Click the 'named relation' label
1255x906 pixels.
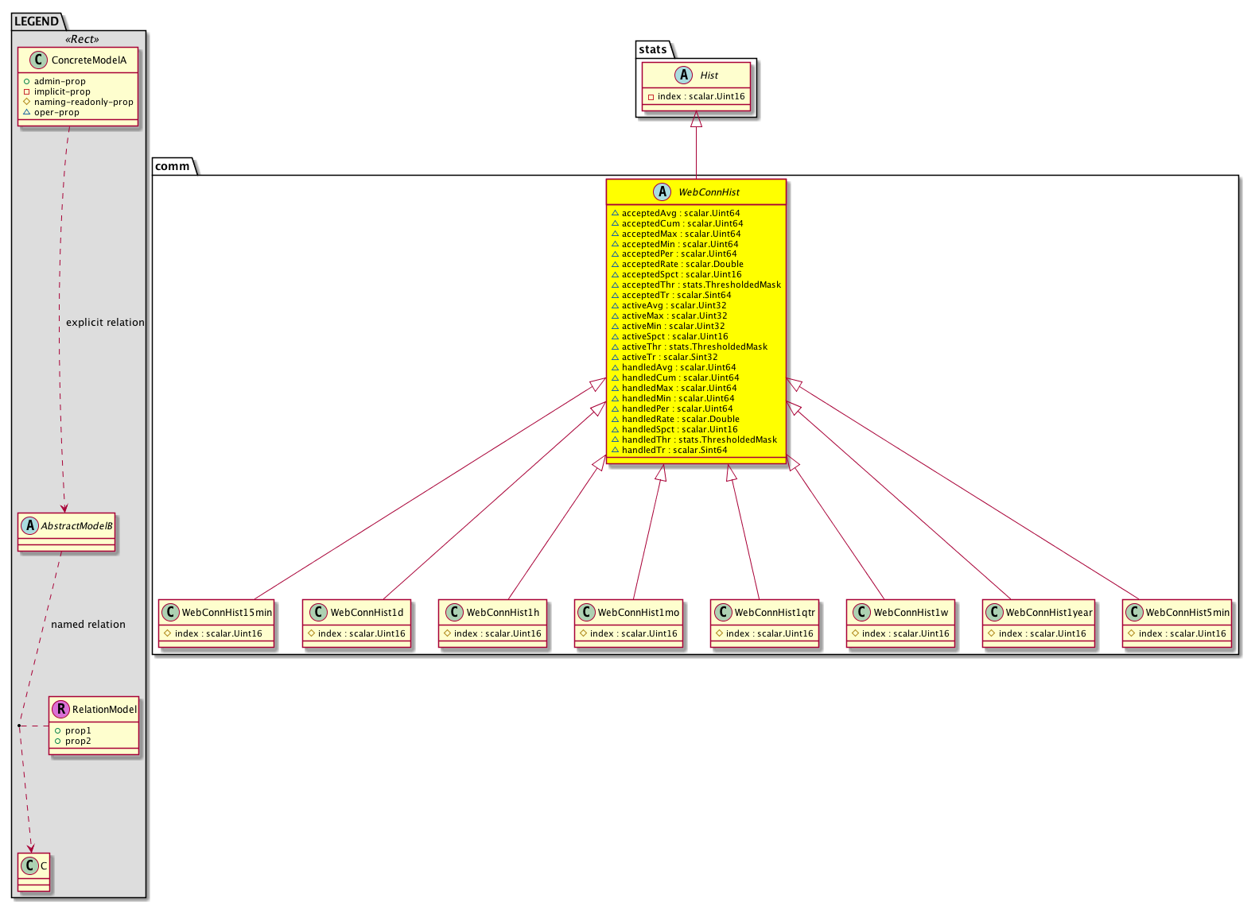click(88, 625)
